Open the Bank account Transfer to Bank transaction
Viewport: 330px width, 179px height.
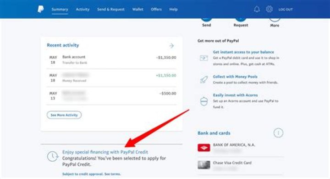(111, 60)
